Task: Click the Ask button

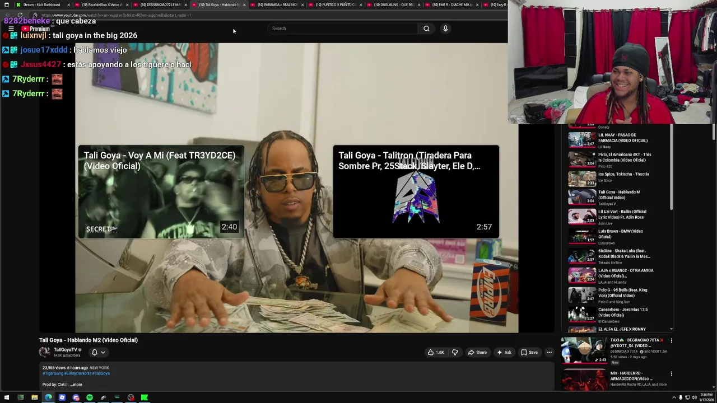Action: (x=504, y=352)
